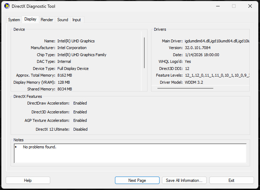This screenshot has height=190, width=260.
Task: Select the name value Intel(R) UHD Graphics
Action: [x=76, y=41]
